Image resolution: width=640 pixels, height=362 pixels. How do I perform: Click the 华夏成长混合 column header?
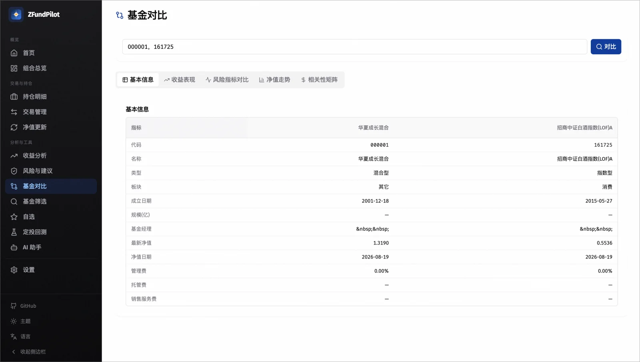373,128
